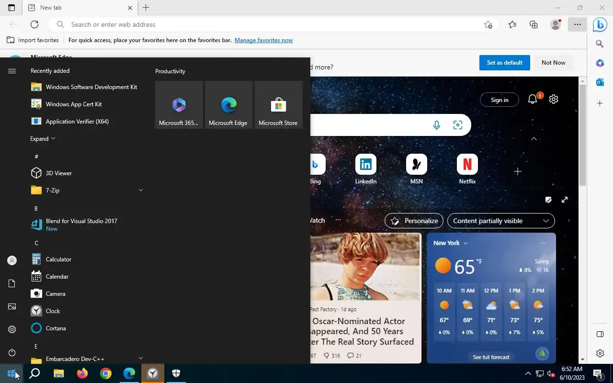Launch Blend for Visual Studio 2017
Viewport: 613px width, 383px height.
(87, 225)
